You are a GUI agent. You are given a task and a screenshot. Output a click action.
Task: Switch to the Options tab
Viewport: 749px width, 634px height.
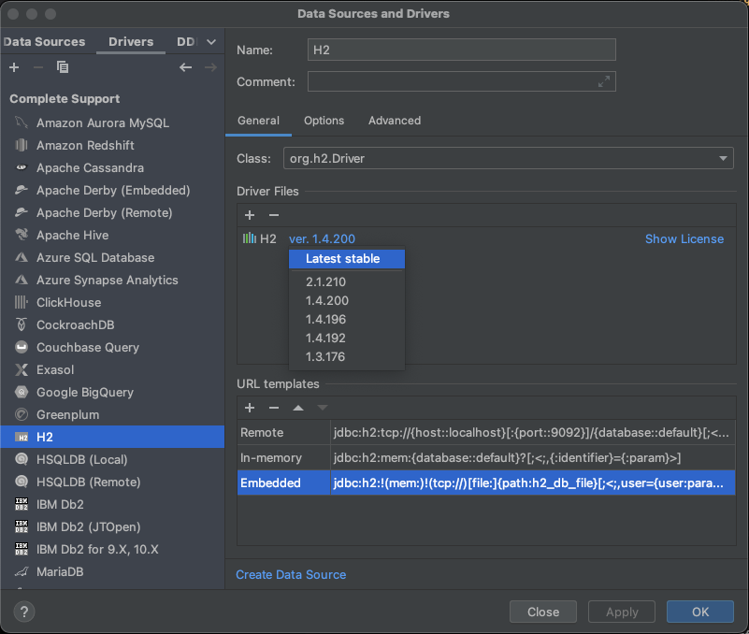(x=324, y=121)
